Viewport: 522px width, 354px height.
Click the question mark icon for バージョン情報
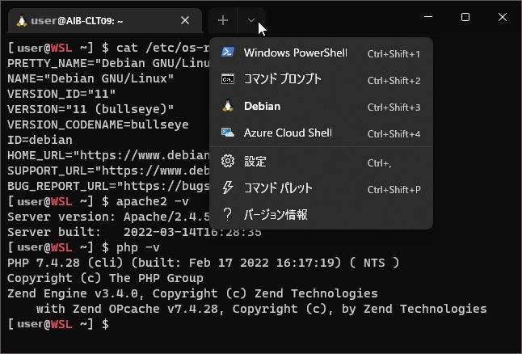228,215
